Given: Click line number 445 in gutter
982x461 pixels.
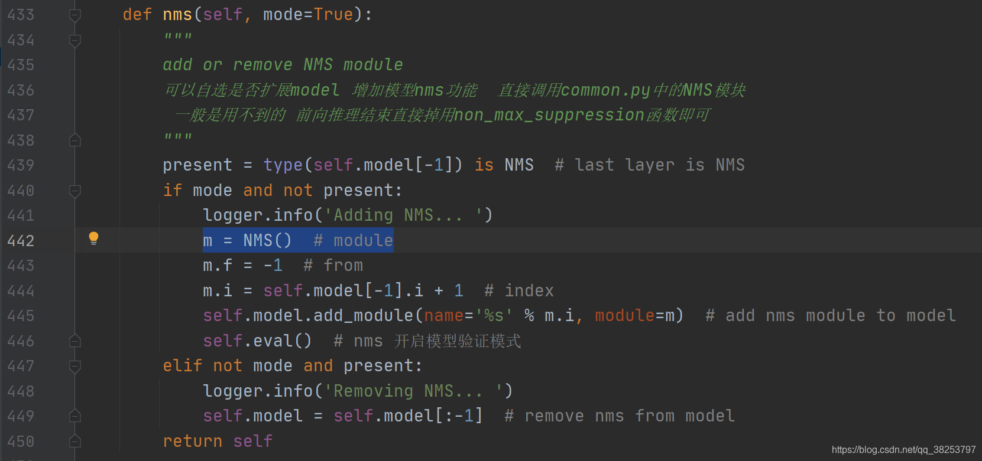Looking at the screenshot, I should (21, 316).
